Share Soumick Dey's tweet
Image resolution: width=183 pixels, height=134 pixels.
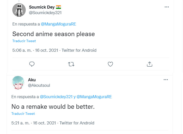[x=149, y=64]
